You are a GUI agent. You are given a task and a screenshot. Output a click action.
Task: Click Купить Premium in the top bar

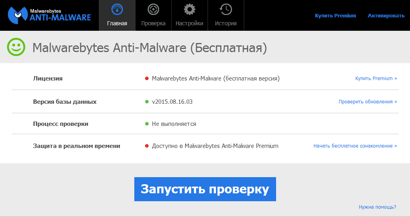[x=335, y=16]
